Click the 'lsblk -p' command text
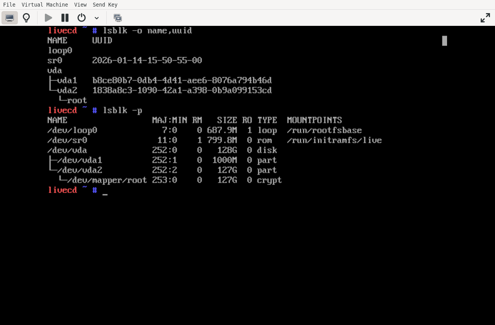Screen dimensions: 495x325 click(122, 110)
